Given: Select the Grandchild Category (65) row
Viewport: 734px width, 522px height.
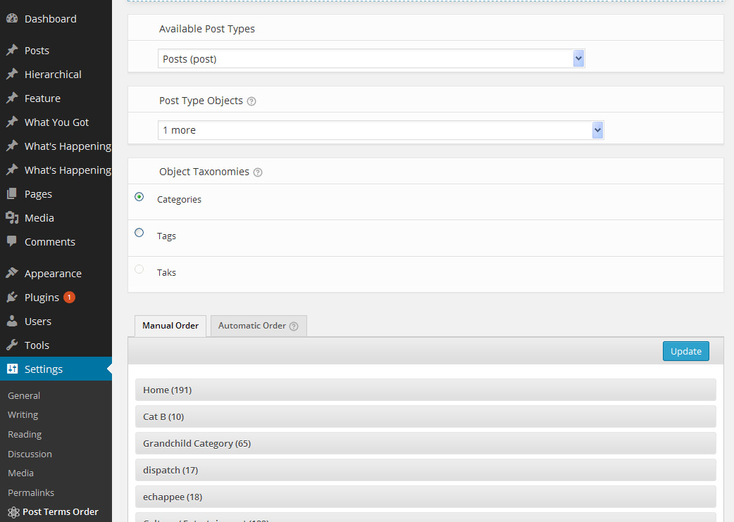Looking at the screenshot, I should coord(425,443).
